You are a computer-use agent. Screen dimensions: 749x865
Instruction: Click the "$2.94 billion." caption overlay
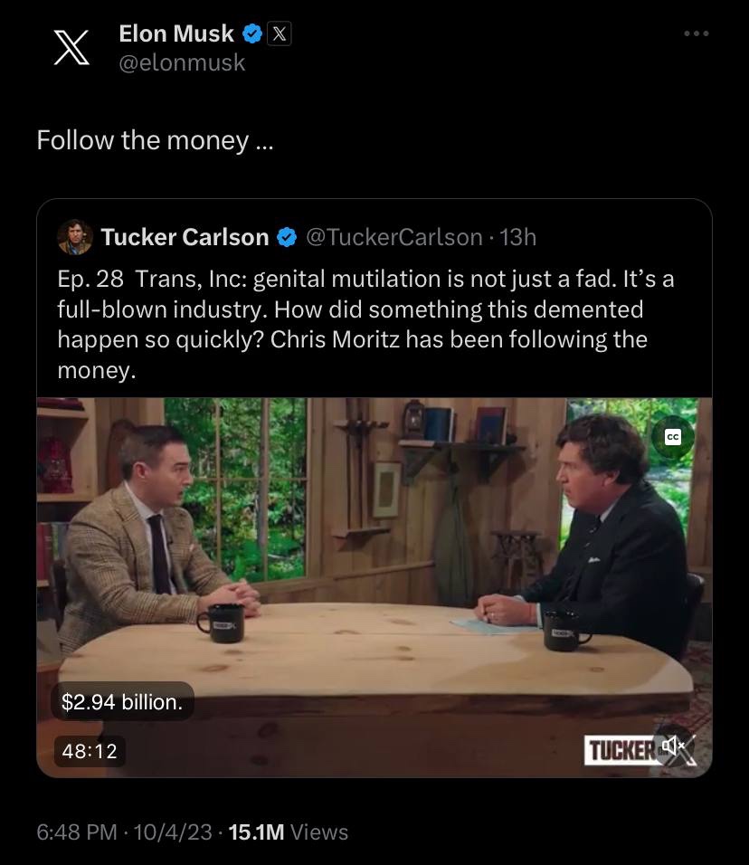tap(122, 701)
